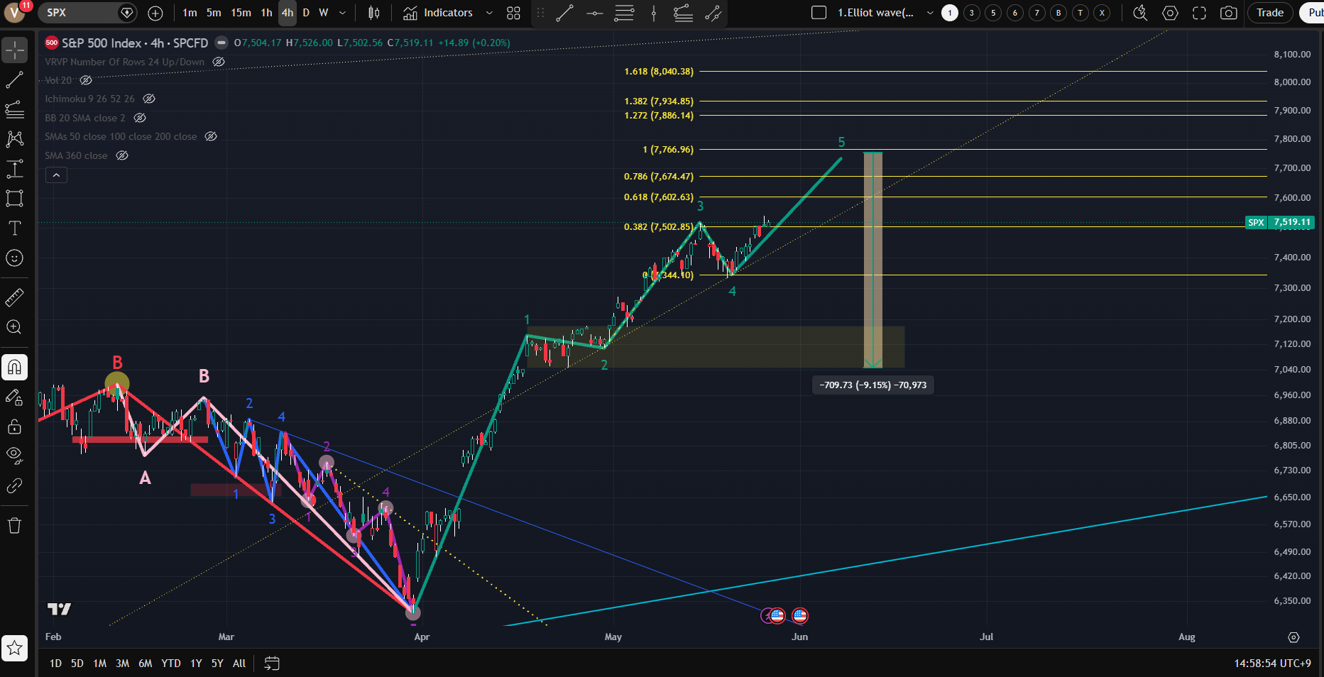Open the geometric shapes tool
The width and height of the screenshot is (1324, 677).
pyautogui.click(x=15, y=198)
